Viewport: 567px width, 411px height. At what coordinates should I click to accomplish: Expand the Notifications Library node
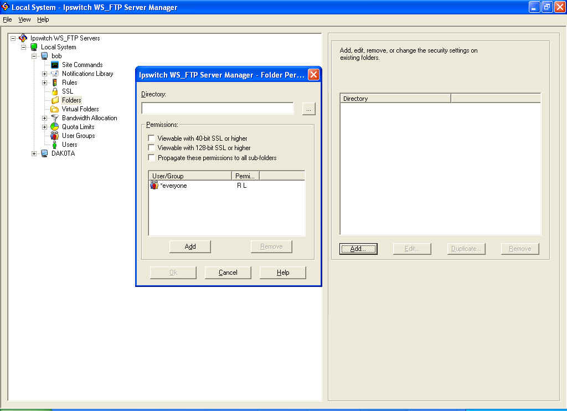[44, 74]
